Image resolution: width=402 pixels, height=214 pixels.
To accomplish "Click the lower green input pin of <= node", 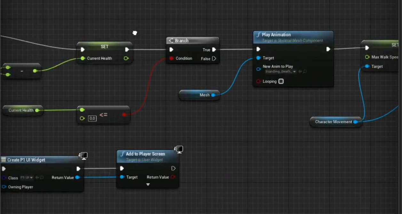I will pyautogui.click(x=82, y=118).
